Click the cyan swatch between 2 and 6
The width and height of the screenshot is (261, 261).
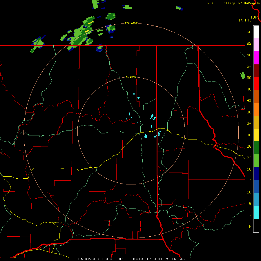tap(256, 213)
